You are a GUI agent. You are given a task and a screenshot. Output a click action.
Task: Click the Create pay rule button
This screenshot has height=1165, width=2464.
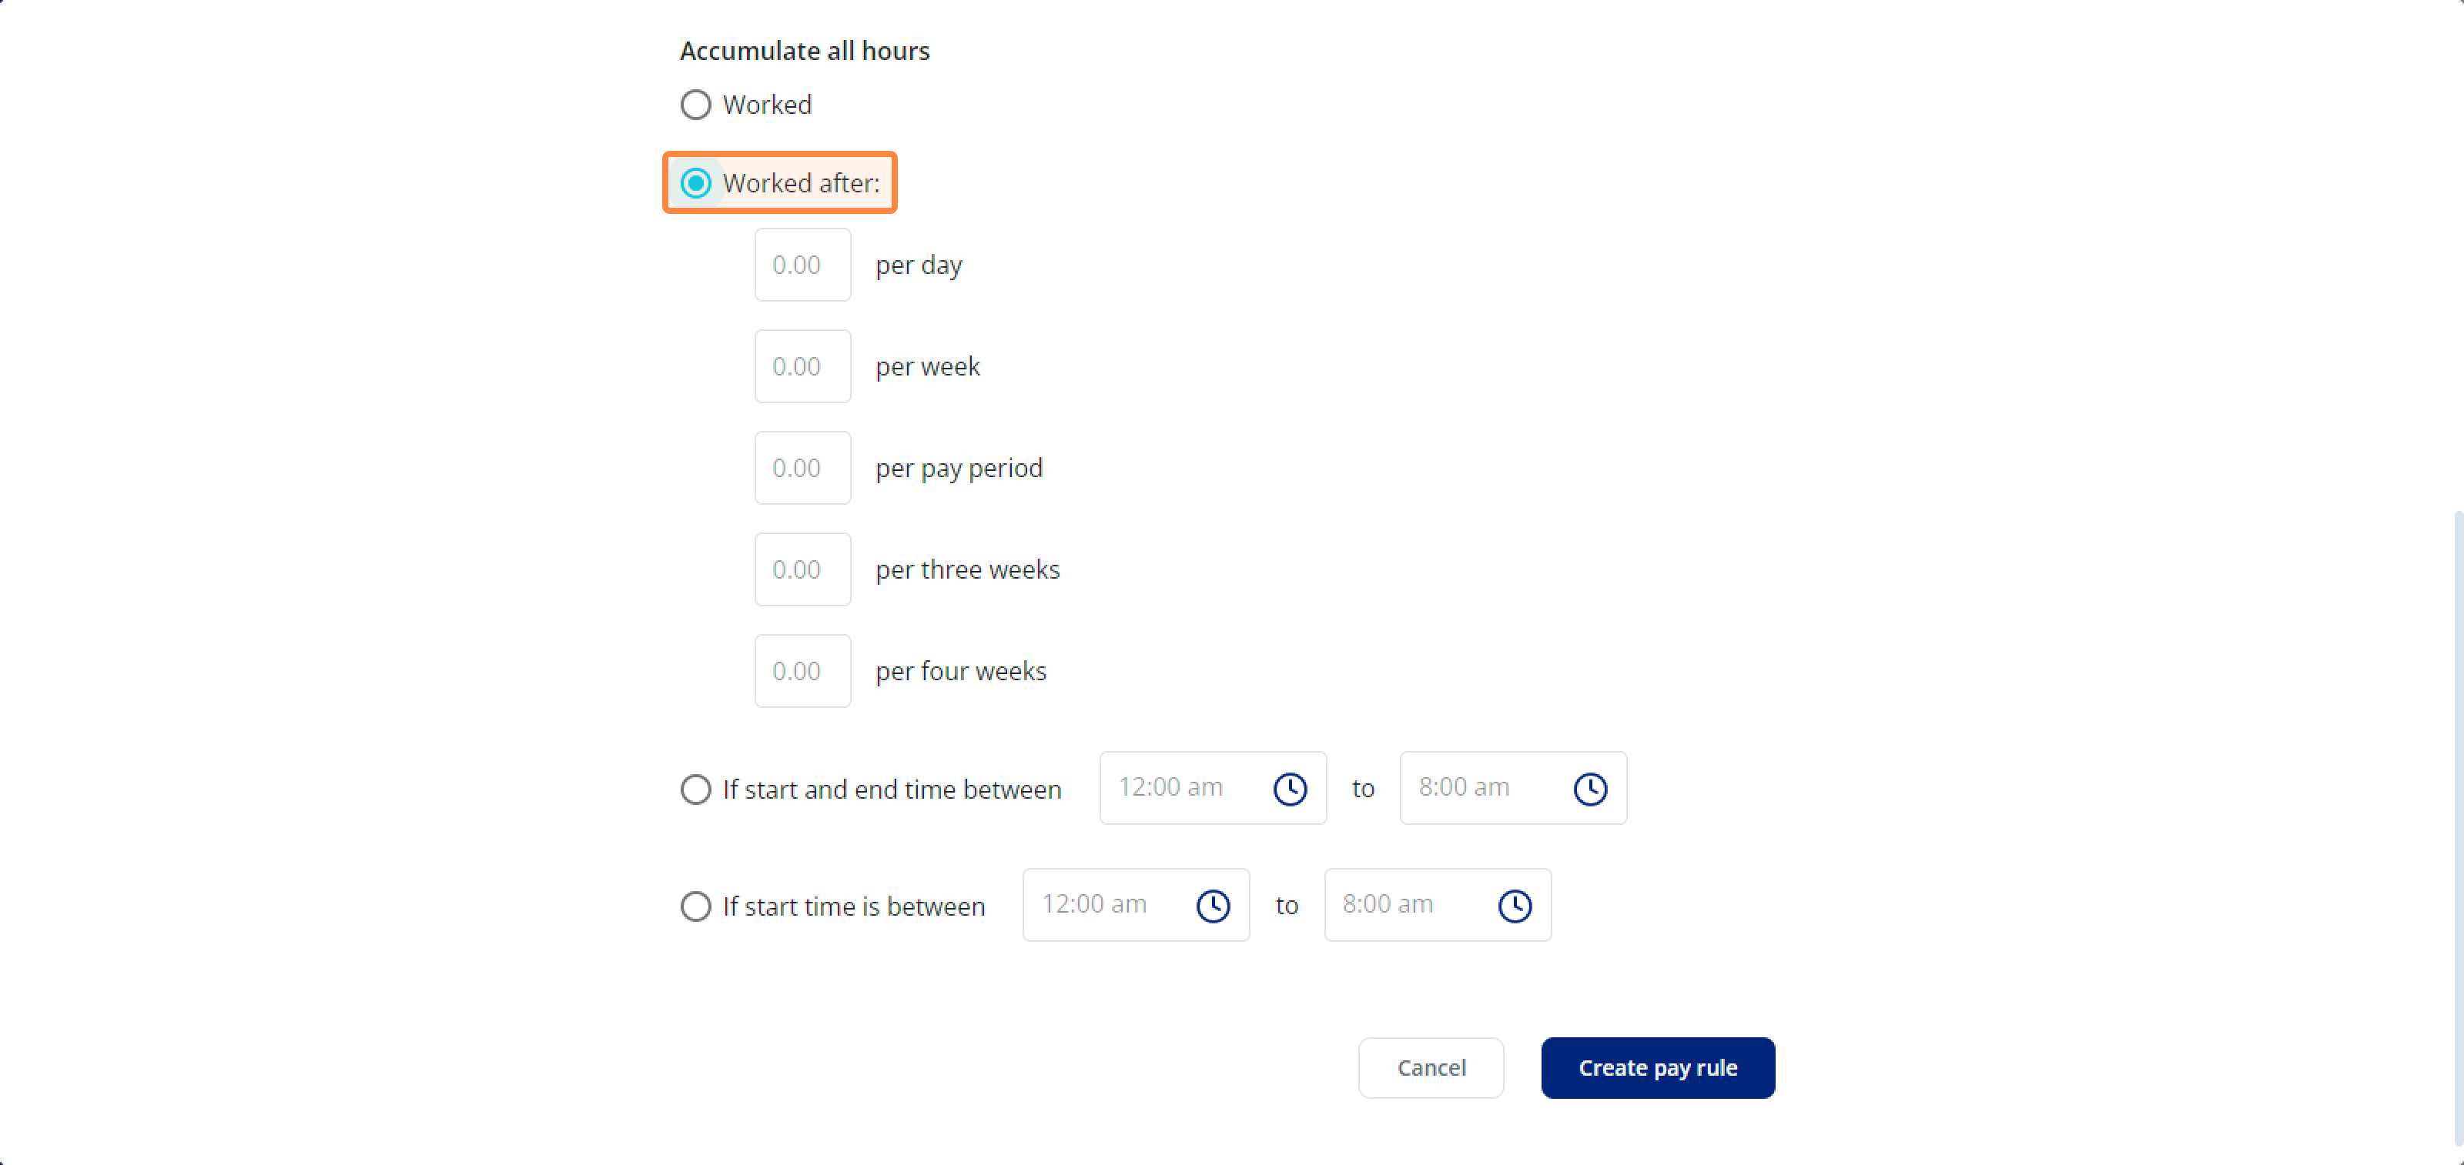(x=1658, y=1067)
